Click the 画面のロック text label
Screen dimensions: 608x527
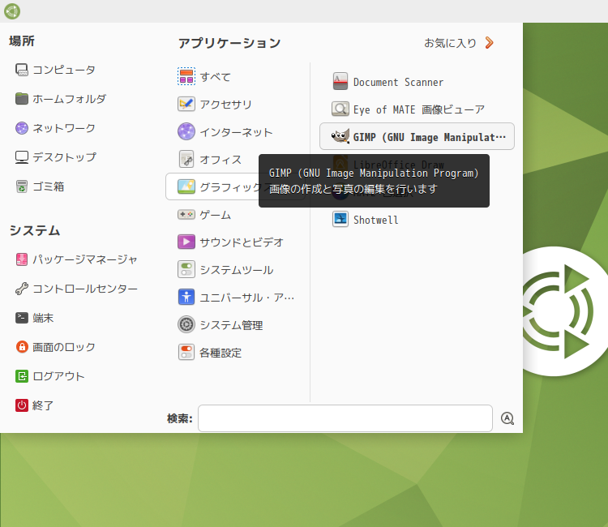(63, 347)
